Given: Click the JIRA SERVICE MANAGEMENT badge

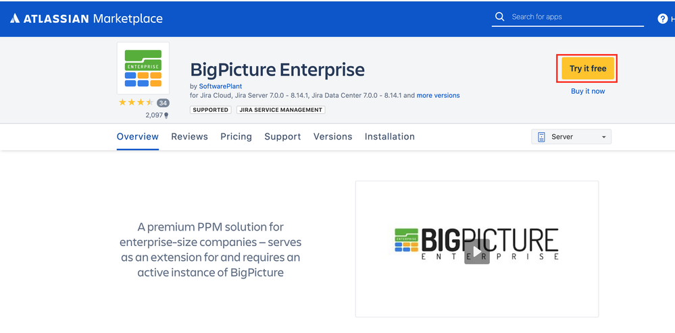Looking at the screenshot, I should pos(280,110).
